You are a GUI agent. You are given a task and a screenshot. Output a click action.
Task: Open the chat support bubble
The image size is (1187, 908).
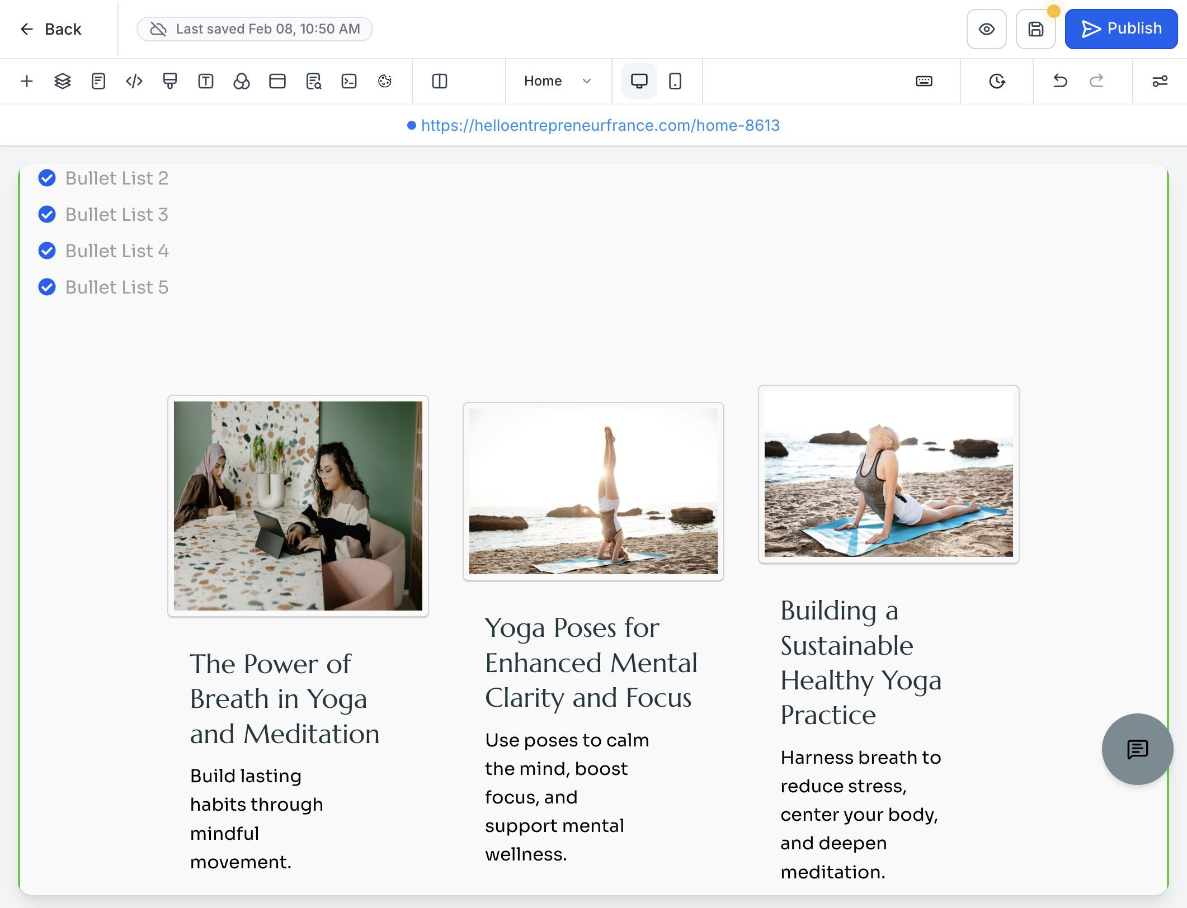[x=1137, y=749]
